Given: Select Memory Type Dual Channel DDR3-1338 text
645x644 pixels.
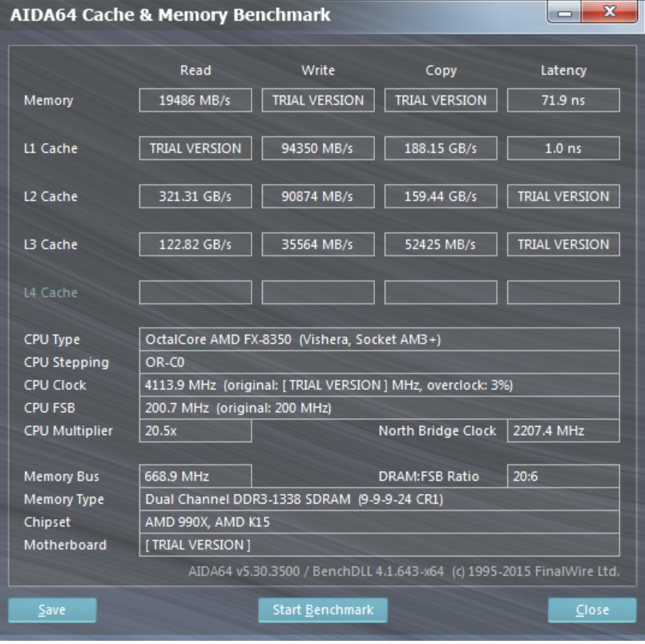Looking at the screenshot, I should pos(379,499).
